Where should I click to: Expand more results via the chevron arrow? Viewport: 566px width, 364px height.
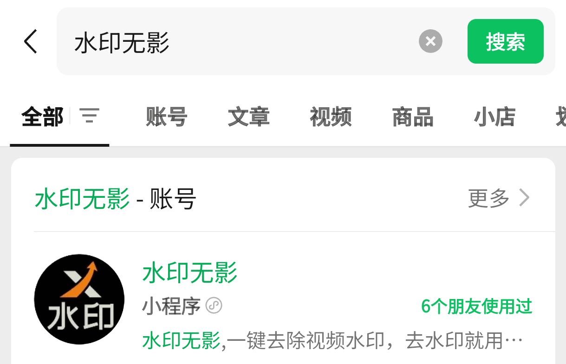pyautogui.click(x=524, y=198)
